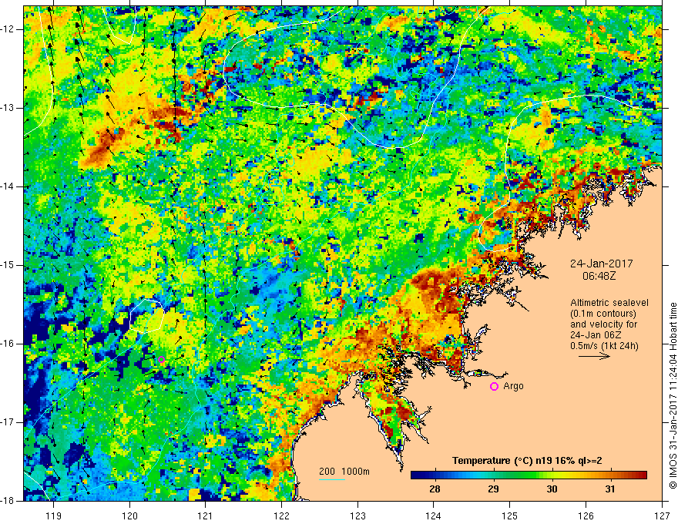Click the '-17' latitude axis label

click(8, 422)
